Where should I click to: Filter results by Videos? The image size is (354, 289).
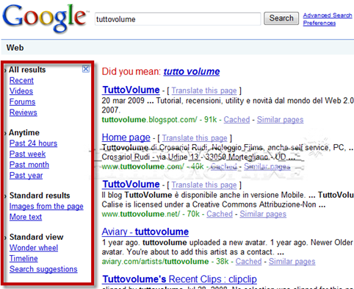(x=21, y=91)
